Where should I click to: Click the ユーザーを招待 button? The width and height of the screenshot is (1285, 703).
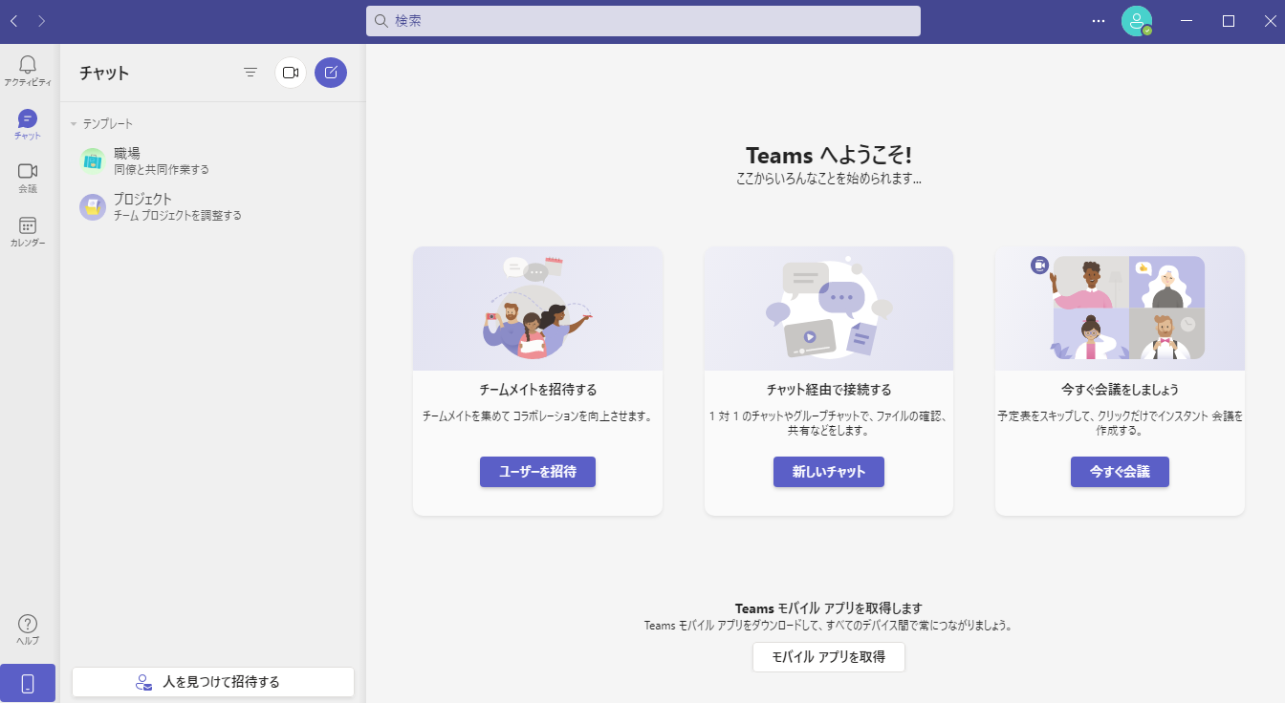click(x=537, y=472)
